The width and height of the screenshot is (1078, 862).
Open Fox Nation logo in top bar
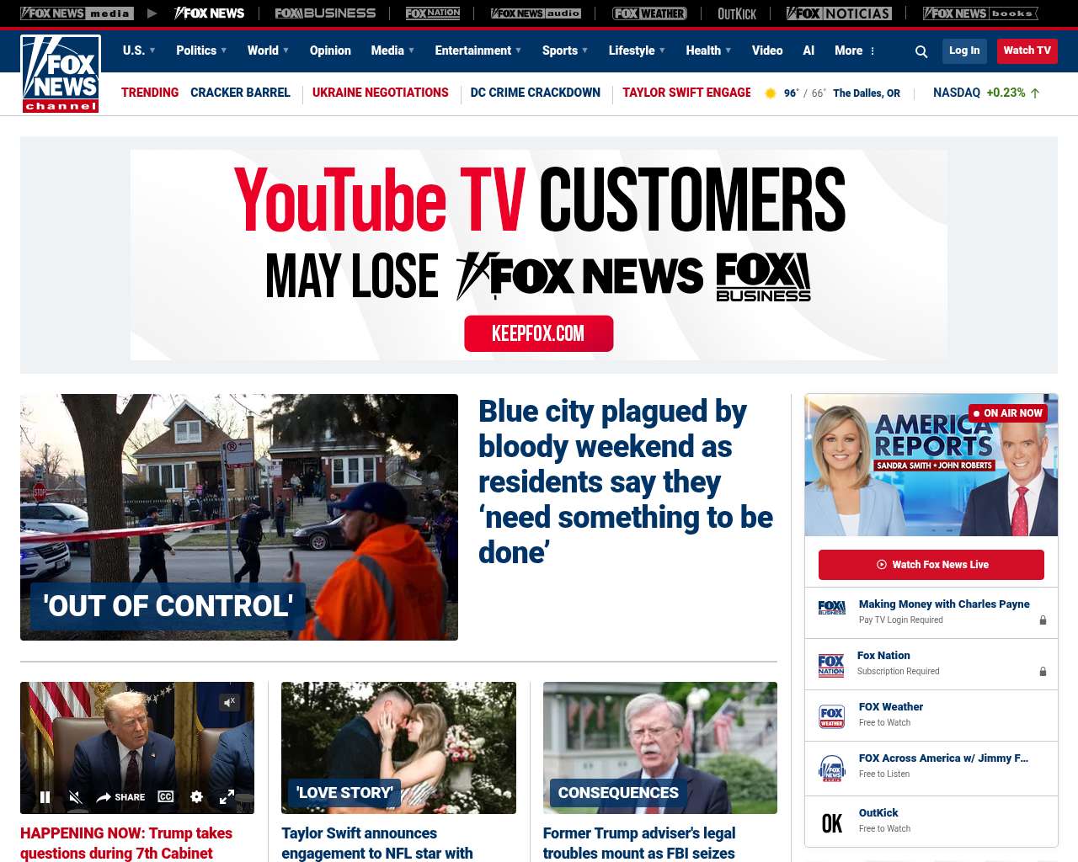pos(433,13)
